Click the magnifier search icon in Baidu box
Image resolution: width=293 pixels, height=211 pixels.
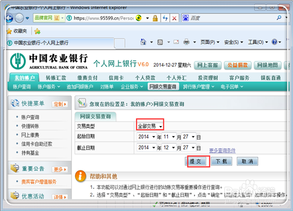pos(279,18)
